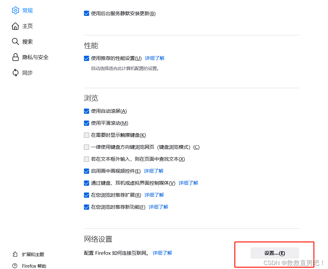Select the magnifier icon for 搜索
The image size is (328, 269).
(15, 41)
